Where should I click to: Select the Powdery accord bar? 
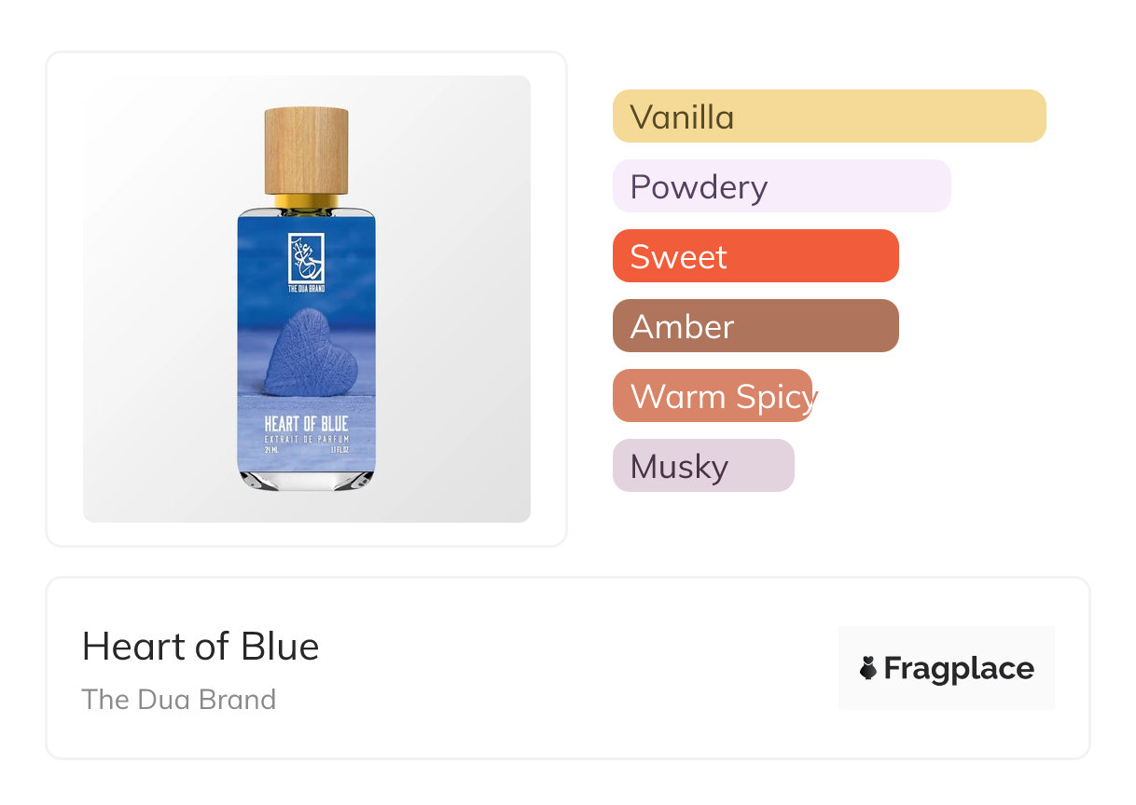pos(781,186)
